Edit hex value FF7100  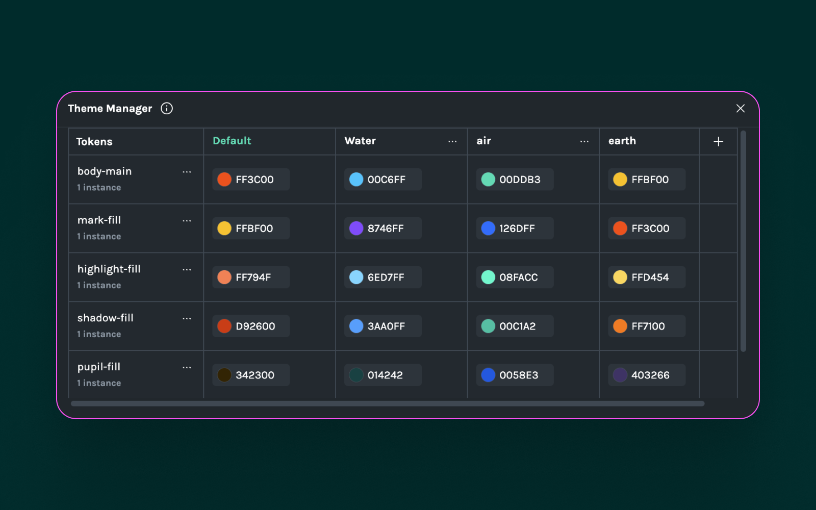click(x=648, y=326)
